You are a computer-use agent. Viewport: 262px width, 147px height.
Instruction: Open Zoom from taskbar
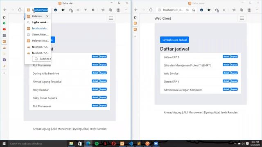pyautogui.click(x=156, y=143)
